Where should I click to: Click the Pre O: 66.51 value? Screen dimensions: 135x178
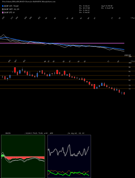click(x=84, y=6)
